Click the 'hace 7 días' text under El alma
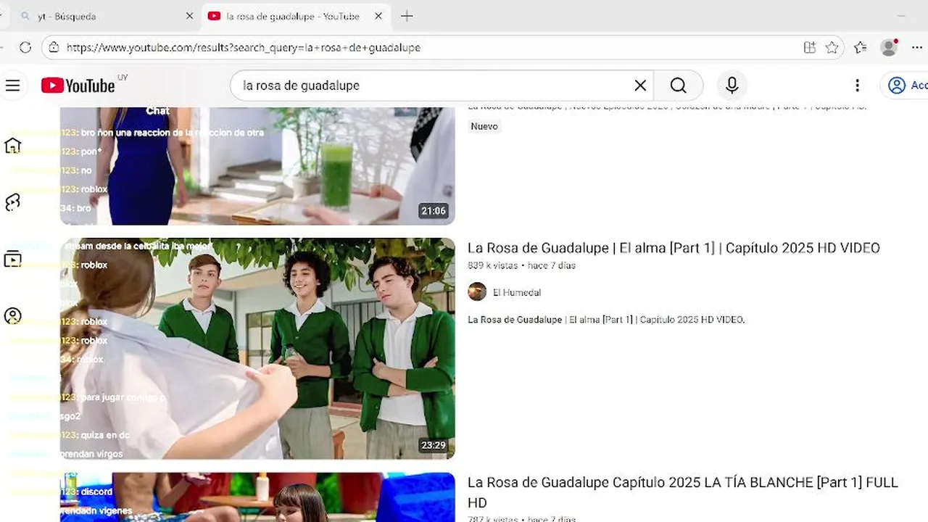The width and height of the screenshot is (928, 522). [x=552, y=265]
